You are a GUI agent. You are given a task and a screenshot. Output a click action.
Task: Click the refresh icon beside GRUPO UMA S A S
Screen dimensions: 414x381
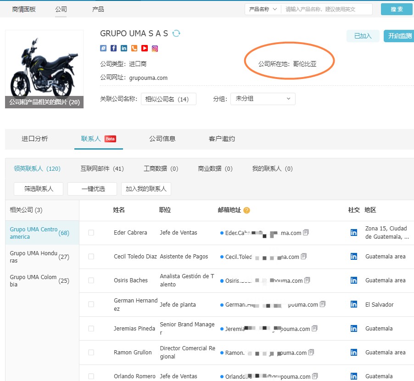(x=176, y=33)
